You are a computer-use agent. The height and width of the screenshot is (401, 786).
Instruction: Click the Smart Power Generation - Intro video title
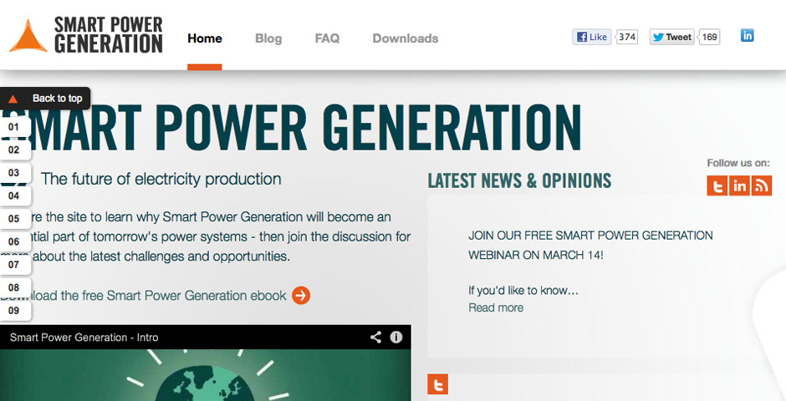tap(84, 338)
